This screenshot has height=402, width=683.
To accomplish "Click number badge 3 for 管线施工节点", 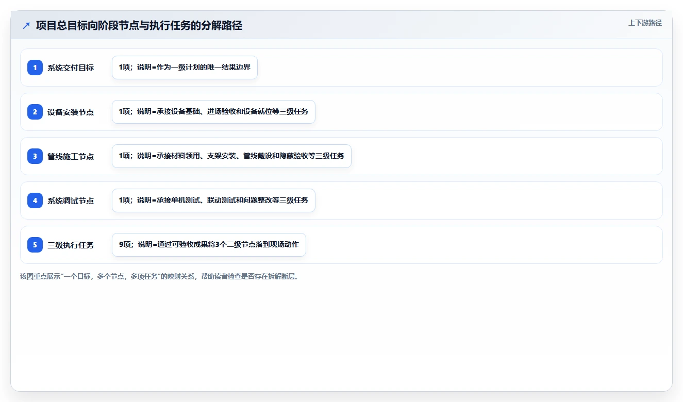I will click(x=35, y=156).
